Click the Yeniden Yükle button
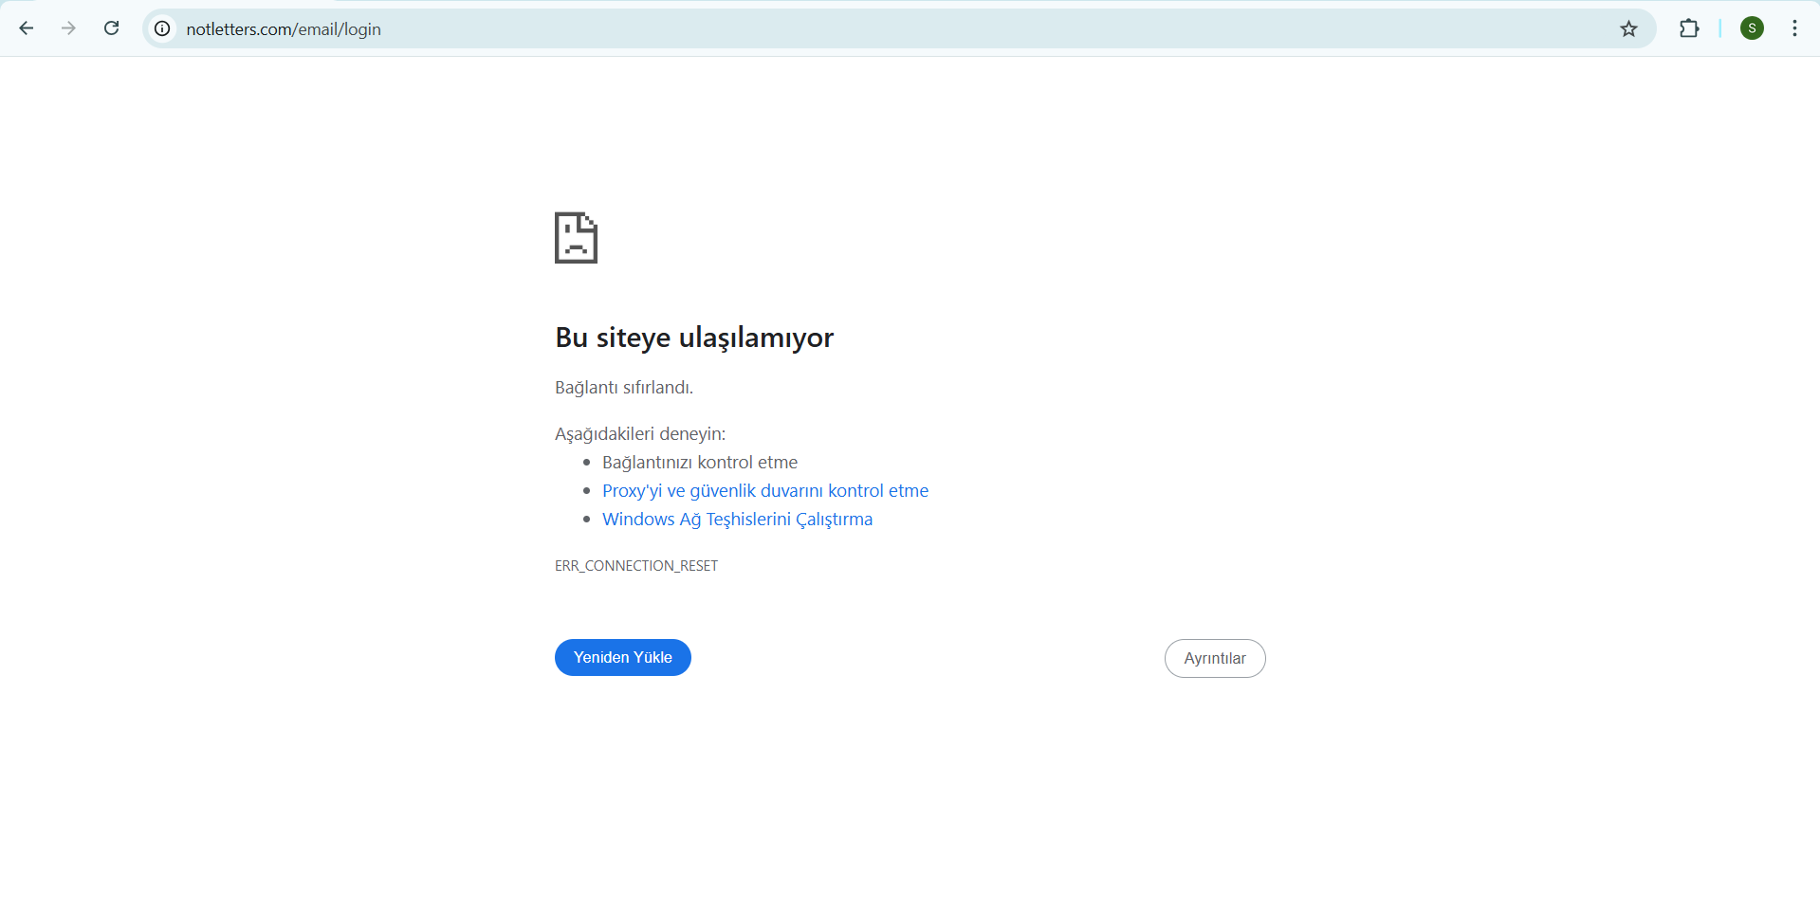This screenshot has width=1820, height=913. coord(622,657)
